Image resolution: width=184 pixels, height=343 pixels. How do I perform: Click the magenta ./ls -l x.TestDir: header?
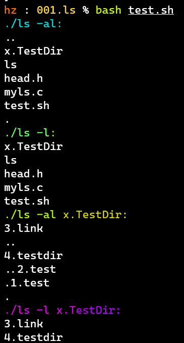tap(62, 310)
